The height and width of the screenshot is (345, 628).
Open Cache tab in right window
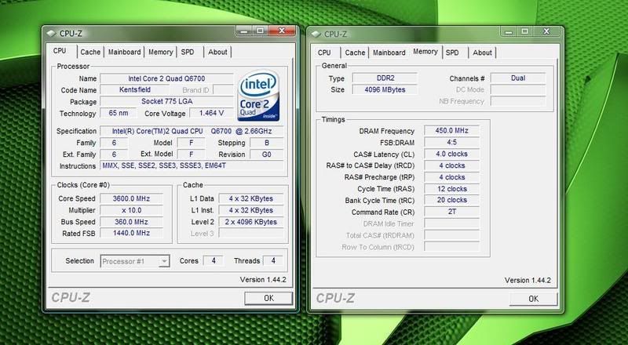point(355,53)
